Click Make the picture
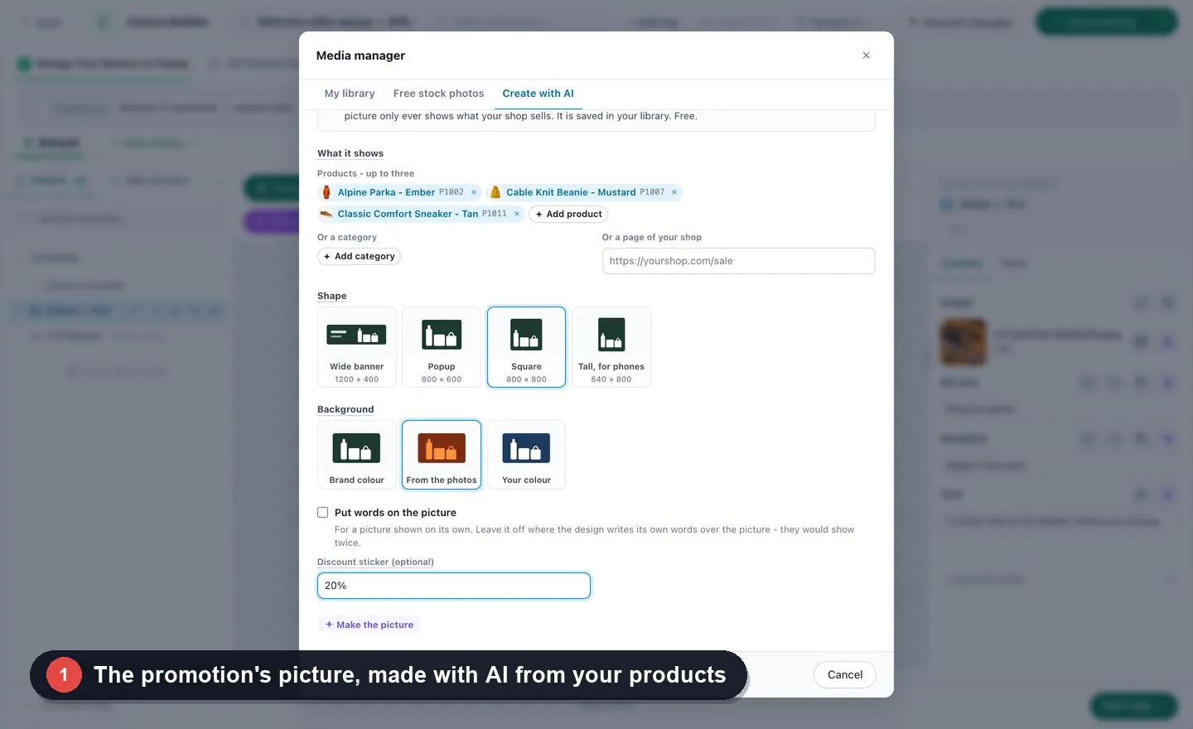Viewport: 1193px width, 729px height. pyautogui.click(x=369, y=625)
